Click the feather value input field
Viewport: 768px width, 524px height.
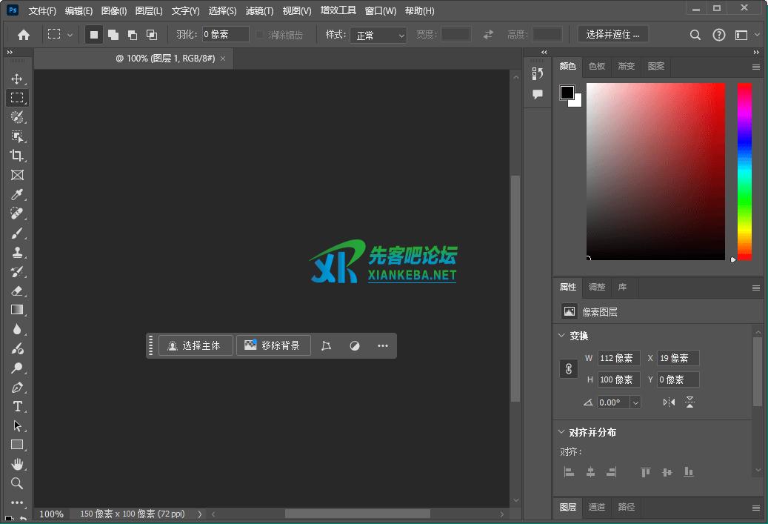[224, 33]
